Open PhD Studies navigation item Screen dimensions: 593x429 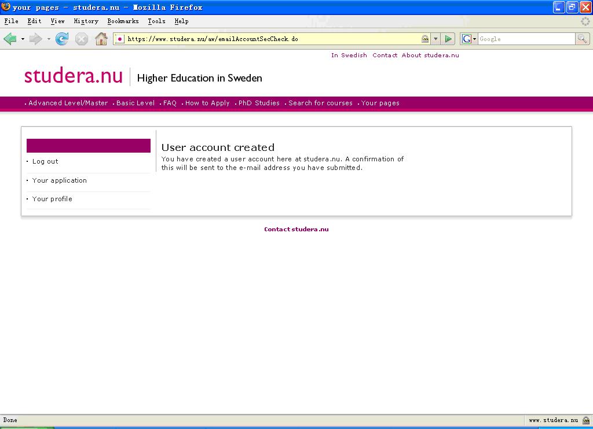pyautogui.click(x=259, y=103)
